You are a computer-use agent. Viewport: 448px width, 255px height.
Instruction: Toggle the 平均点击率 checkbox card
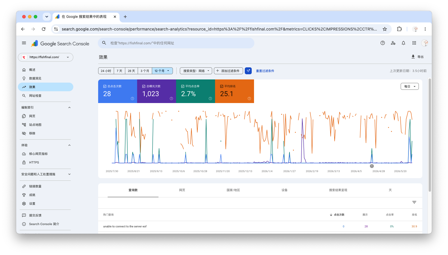click(x=195, y=91)
